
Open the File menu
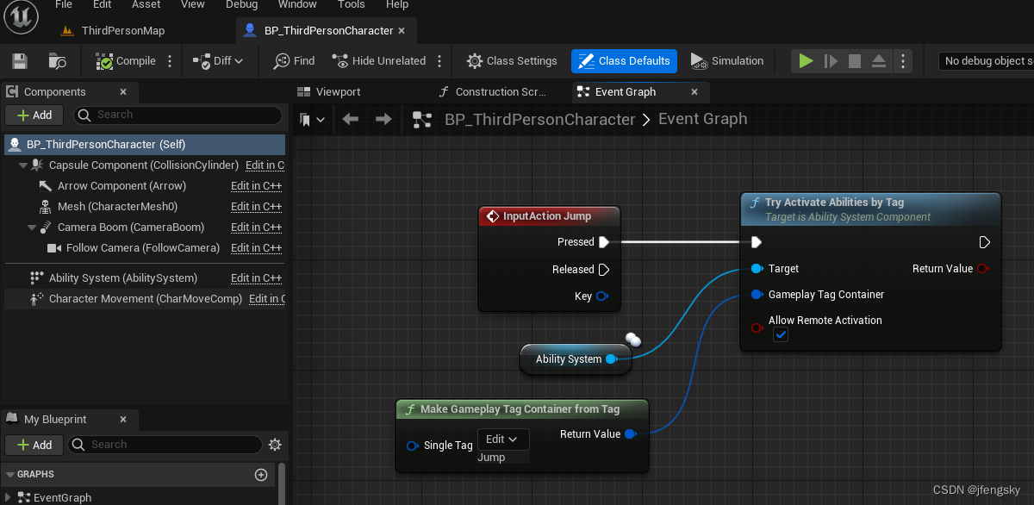[63, 4]
